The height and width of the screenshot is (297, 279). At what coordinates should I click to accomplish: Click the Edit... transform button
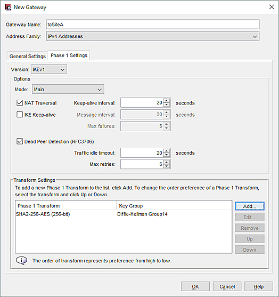(x=250, y=217)
